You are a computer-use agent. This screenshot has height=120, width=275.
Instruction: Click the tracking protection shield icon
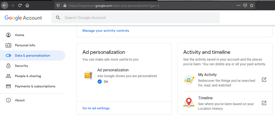coord(58,5)
